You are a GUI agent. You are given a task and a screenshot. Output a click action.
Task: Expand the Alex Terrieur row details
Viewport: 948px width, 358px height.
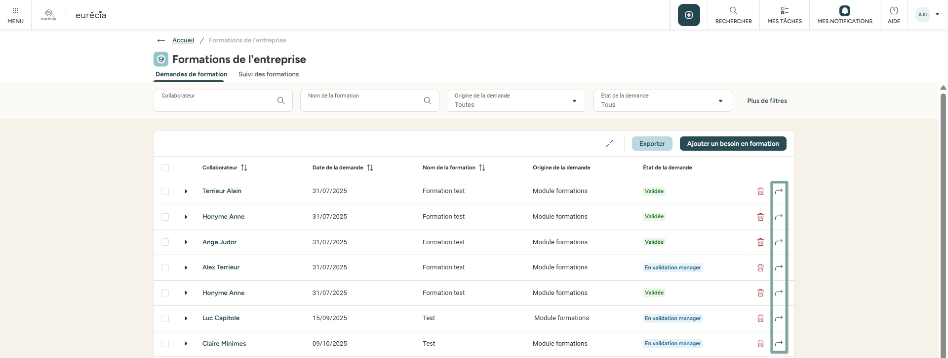point(186,267)
